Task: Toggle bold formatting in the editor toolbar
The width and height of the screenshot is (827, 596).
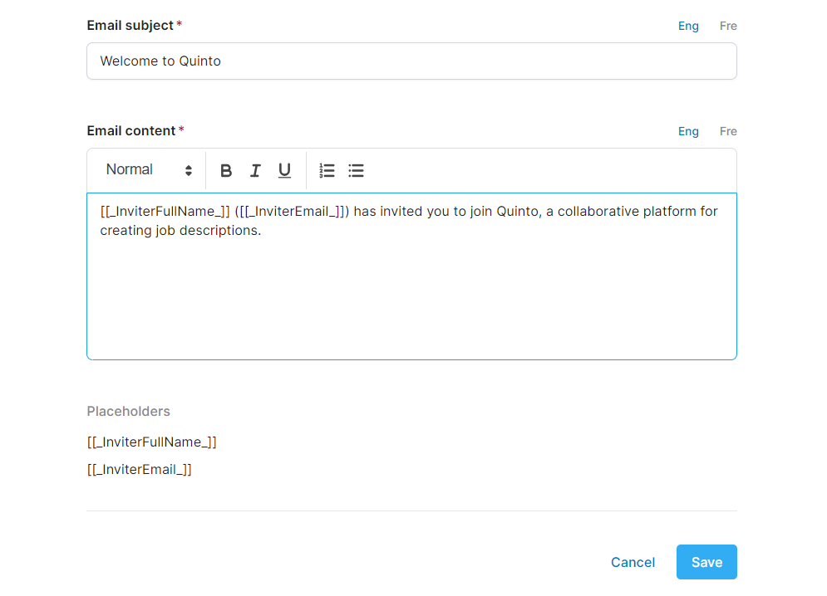Action: [226, 171]
